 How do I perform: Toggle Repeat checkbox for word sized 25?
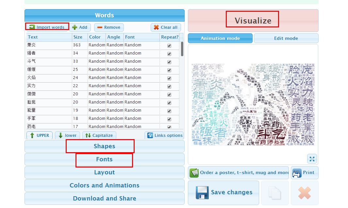[x=169, y=70]
